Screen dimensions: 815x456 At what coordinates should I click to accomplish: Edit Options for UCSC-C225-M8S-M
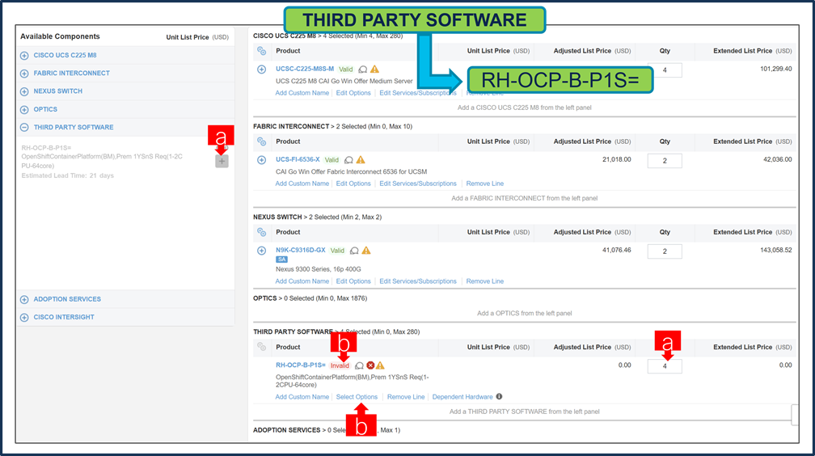point(353,93)
